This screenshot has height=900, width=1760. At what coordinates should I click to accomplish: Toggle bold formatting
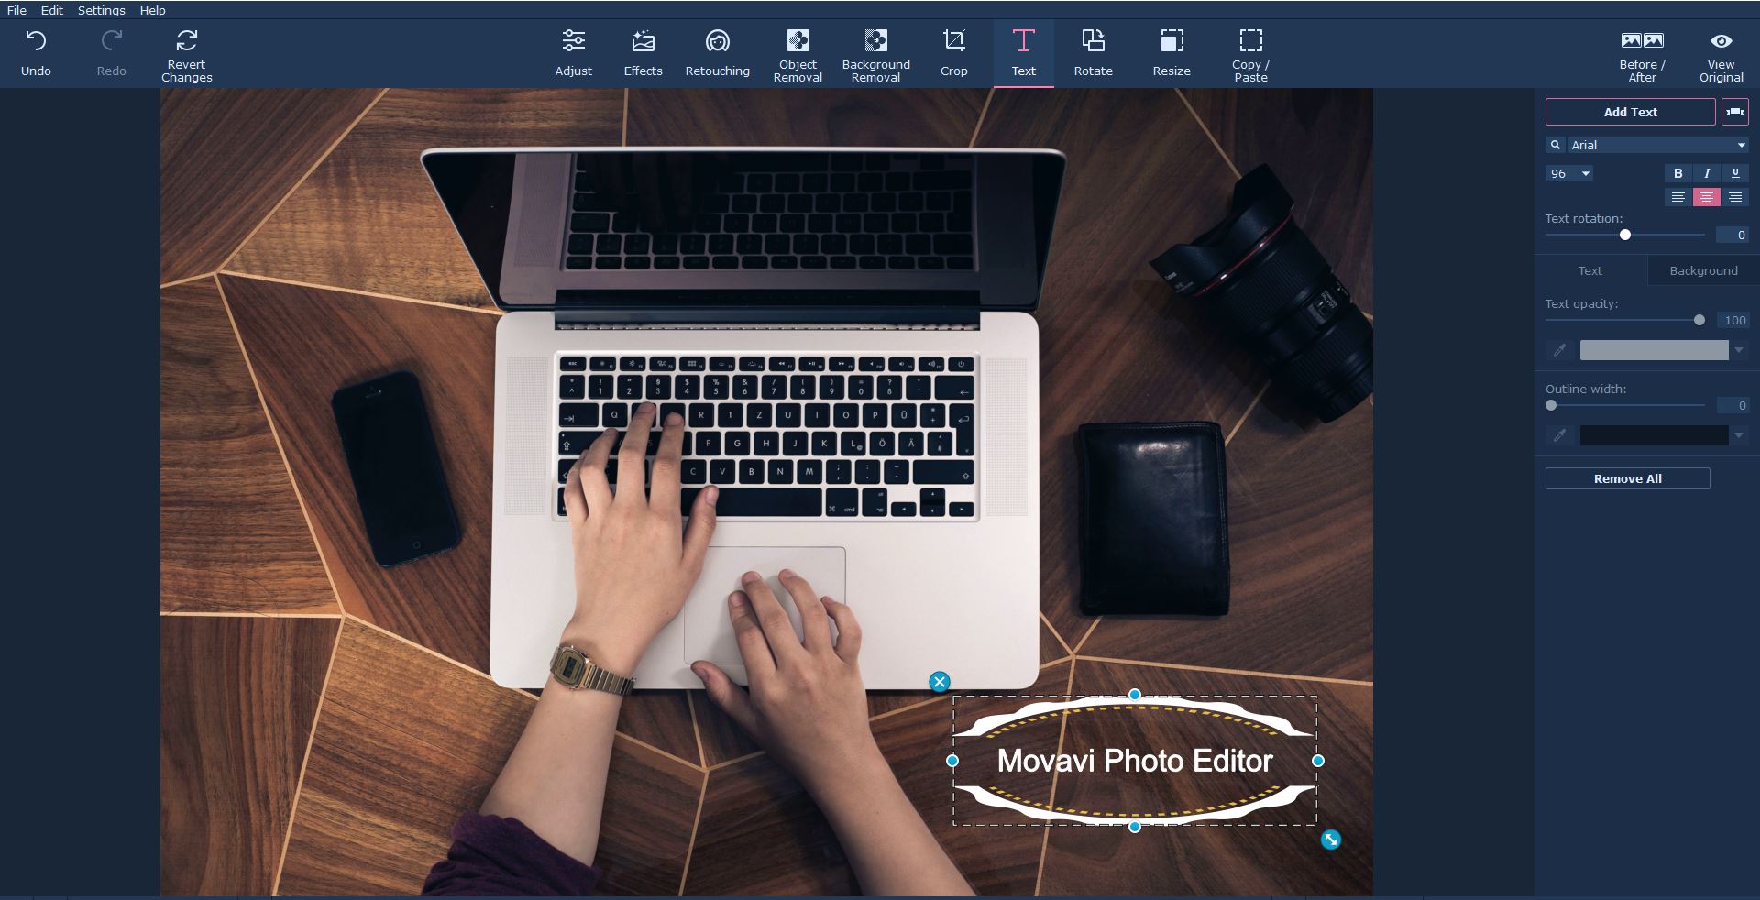[x=1677, y=173]
